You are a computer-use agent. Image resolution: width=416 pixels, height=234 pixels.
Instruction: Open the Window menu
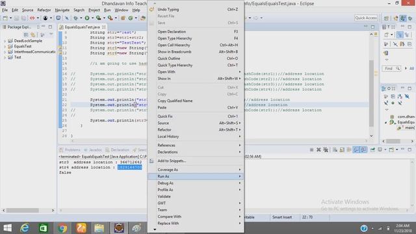tap(122, 10)
